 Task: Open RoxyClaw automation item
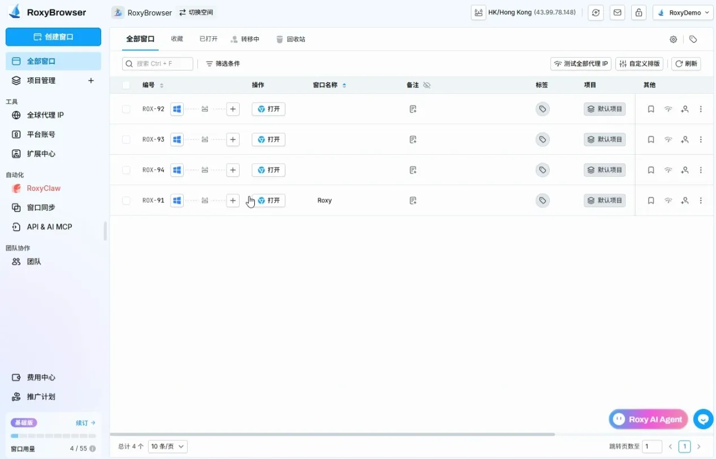53,189
